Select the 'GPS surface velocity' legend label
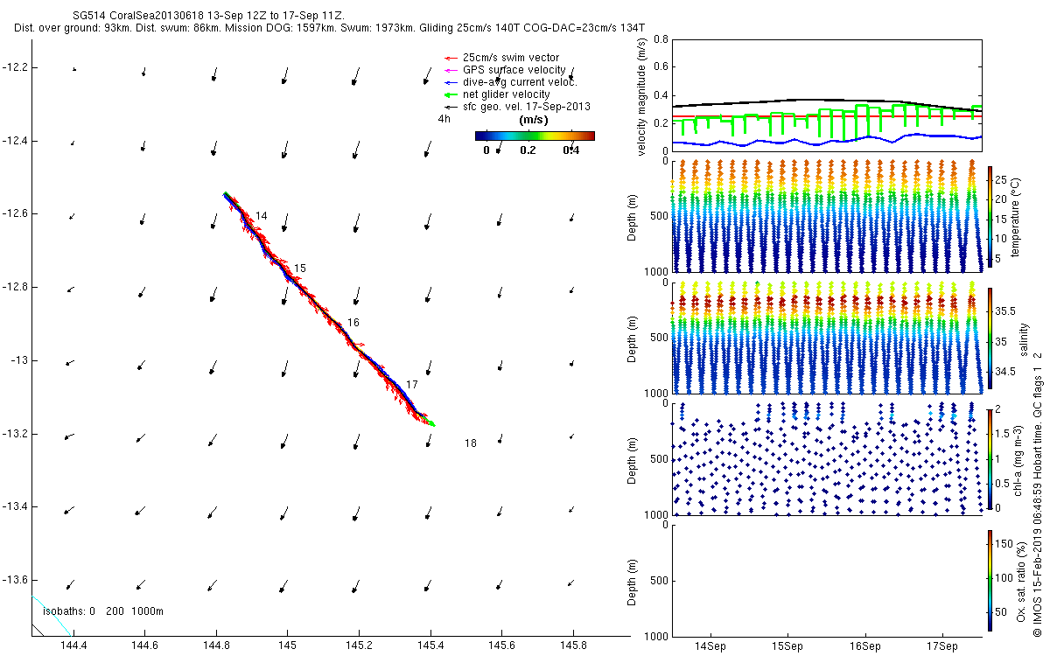Screen dimensions: 1050x656 pyautogui.click(x=514, y=70)
